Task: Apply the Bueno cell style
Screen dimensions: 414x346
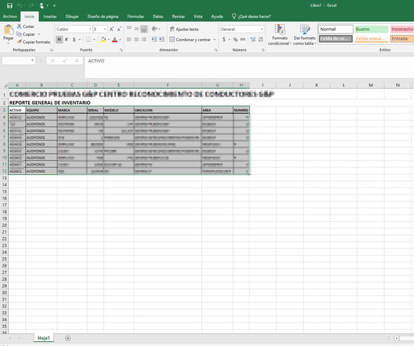Action: click(x=370, y=29)
